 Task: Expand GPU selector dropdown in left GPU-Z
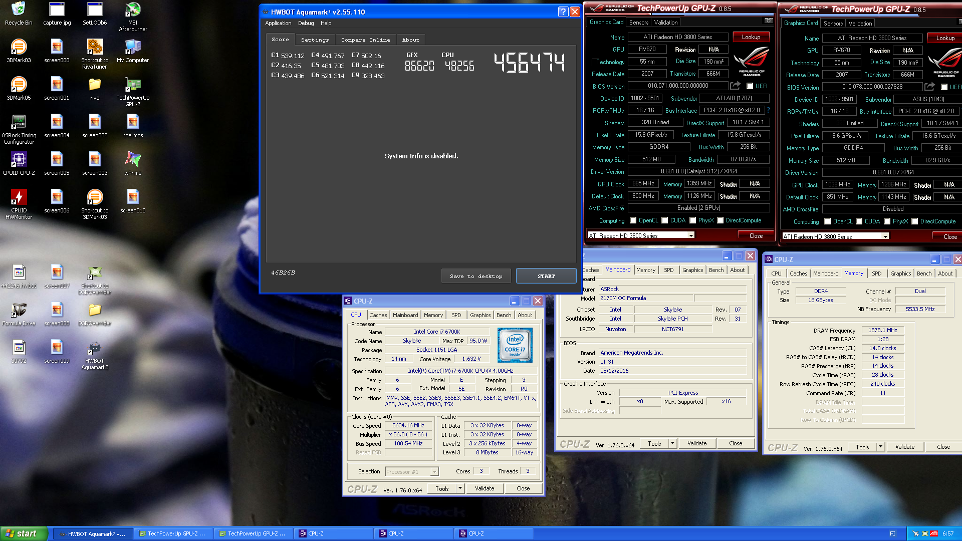[x=691, y=235]
